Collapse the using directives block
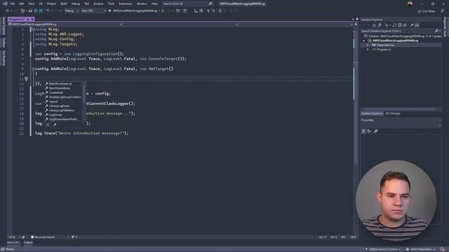Viewport: 449px width, 252px height. [x=33, y=29]
